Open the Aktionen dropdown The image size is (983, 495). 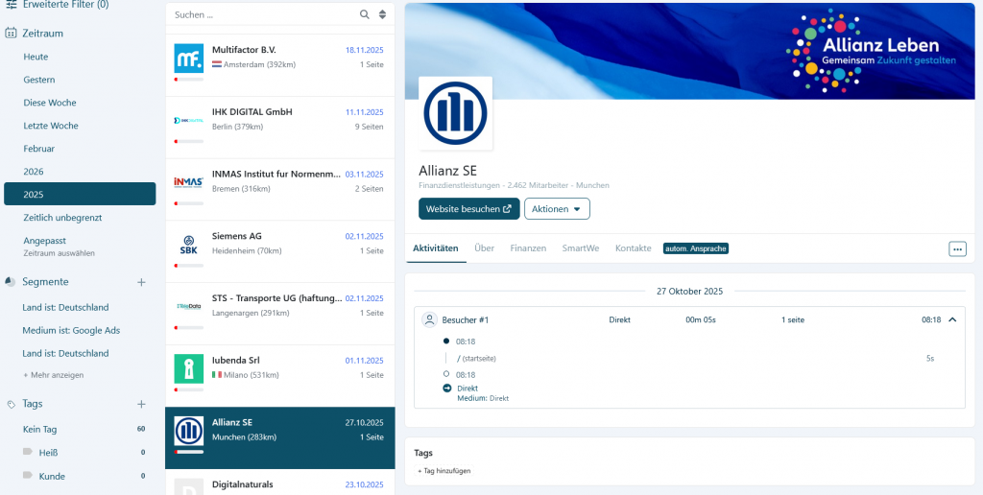[557, 208]
